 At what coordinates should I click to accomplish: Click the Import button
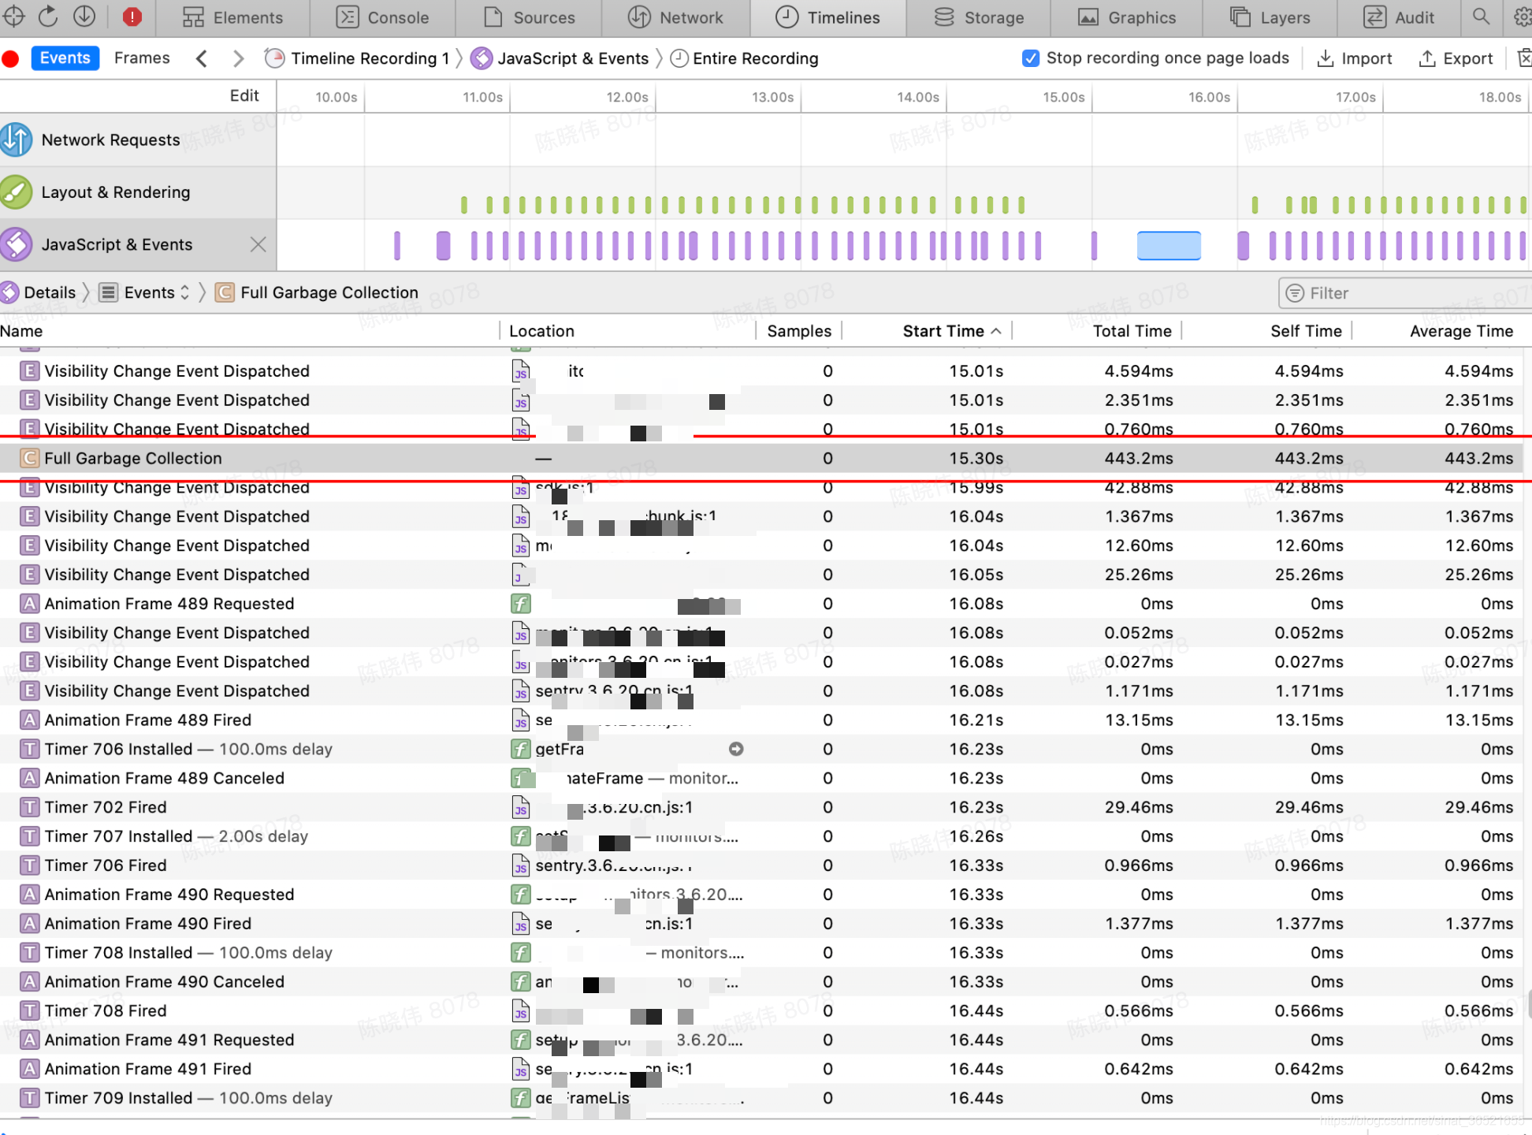1355,58
